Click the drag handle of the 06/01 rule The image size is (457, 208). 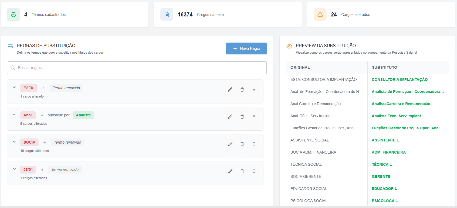point(254,171)
